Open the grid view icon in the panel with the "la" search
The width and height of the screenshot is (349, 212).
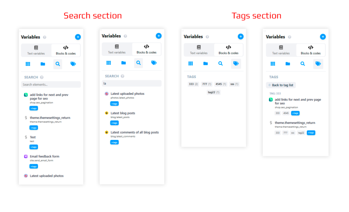click(108, 63)
